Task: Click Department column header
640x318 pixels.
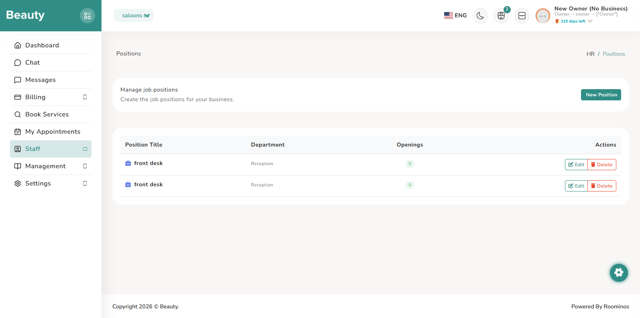Action: point(268,145)
